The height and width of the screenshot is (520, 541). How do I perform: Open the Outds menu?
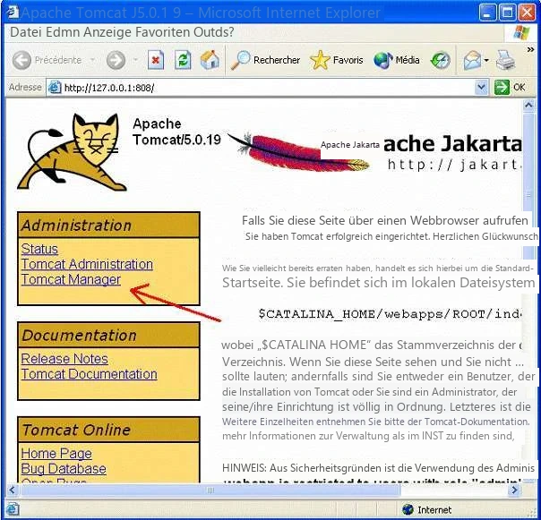coord(210,32)
